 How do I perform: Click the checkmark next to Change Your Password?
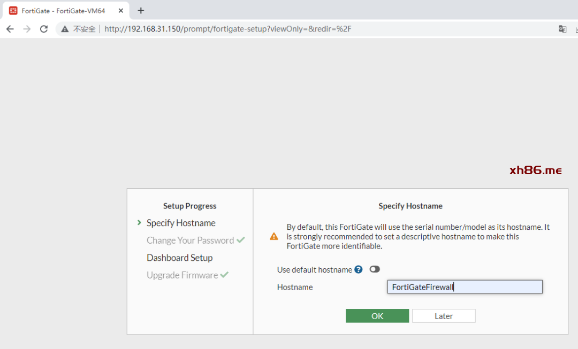241,240
